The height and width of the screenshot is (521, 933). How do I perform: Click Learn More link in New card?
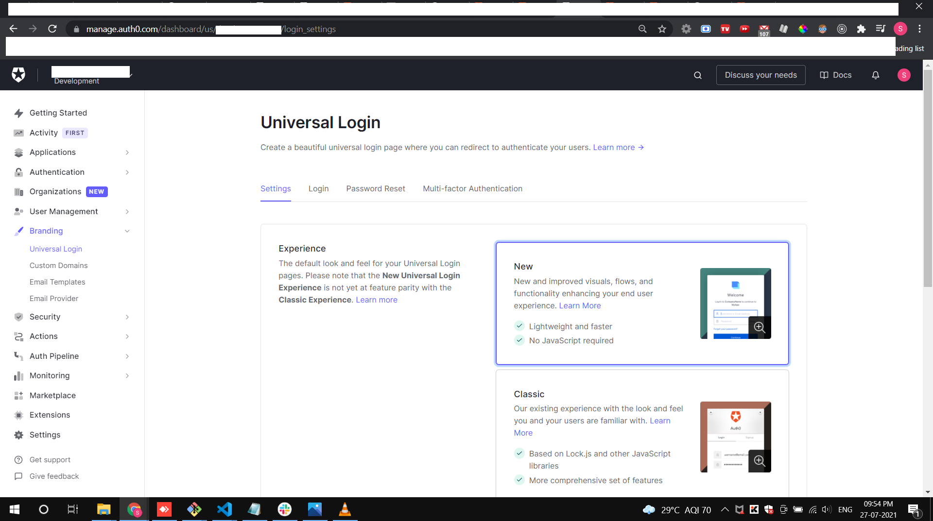(580, 306)
